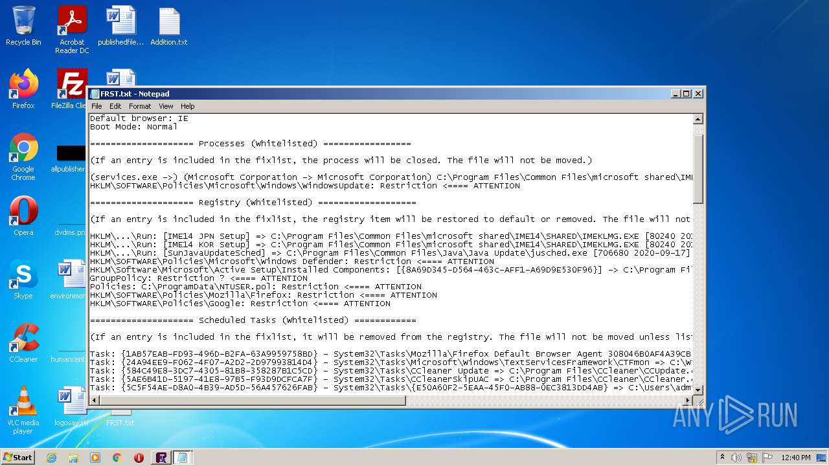This screenshot has height=466, width=829.
Task: Launch Google Chrome from the desktop
Action: click(23, 157)
